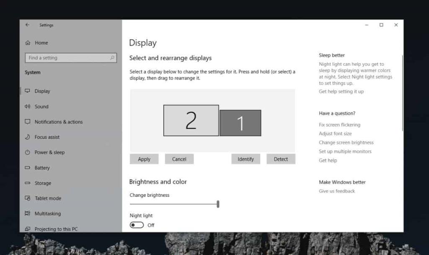Image resolution: width=429 pixels, height=255 pixels.
Task: Open the Sound settings page
Action: click(41, 106)
